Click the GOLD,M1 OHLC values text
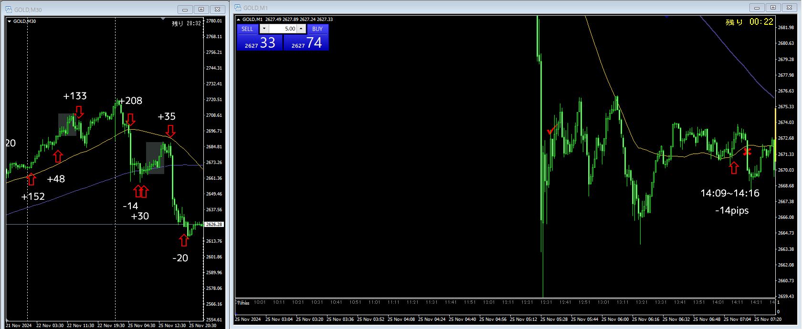This screenshot has height=329, width=802. click(299, 20)
